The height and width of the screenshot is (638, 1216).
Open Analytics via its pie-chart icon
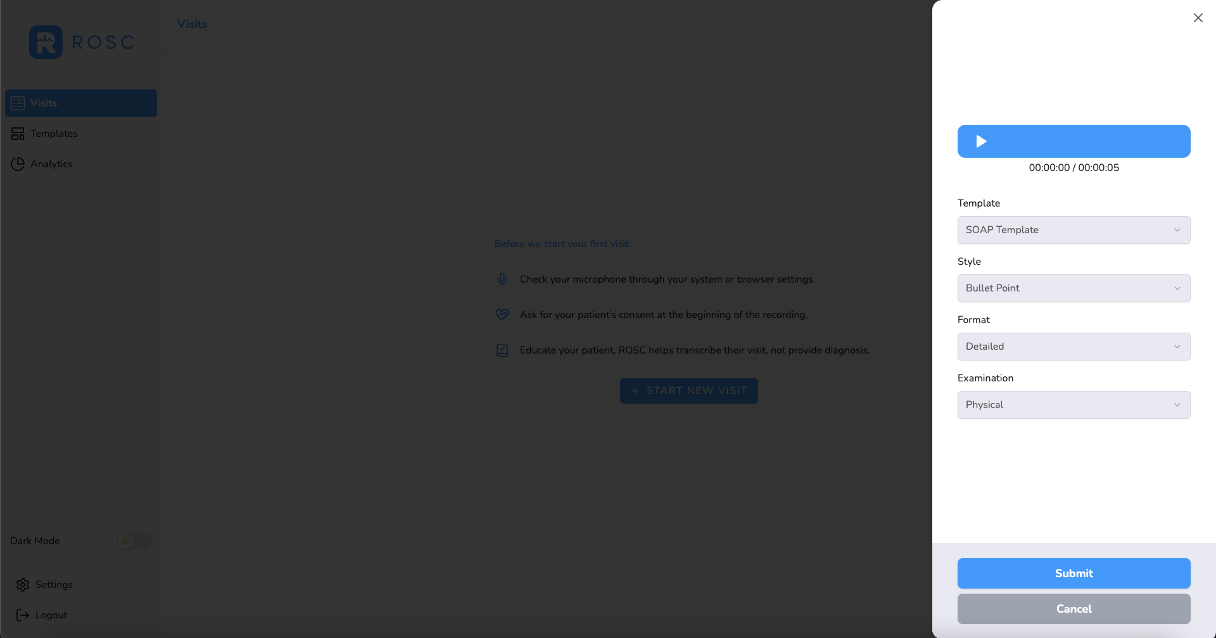17,163
